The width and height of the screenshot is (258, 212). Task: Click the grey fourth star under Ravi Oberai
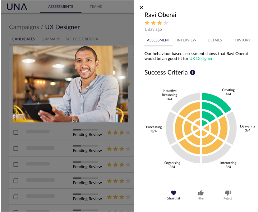pyautogui.click(x=166, y=23)
